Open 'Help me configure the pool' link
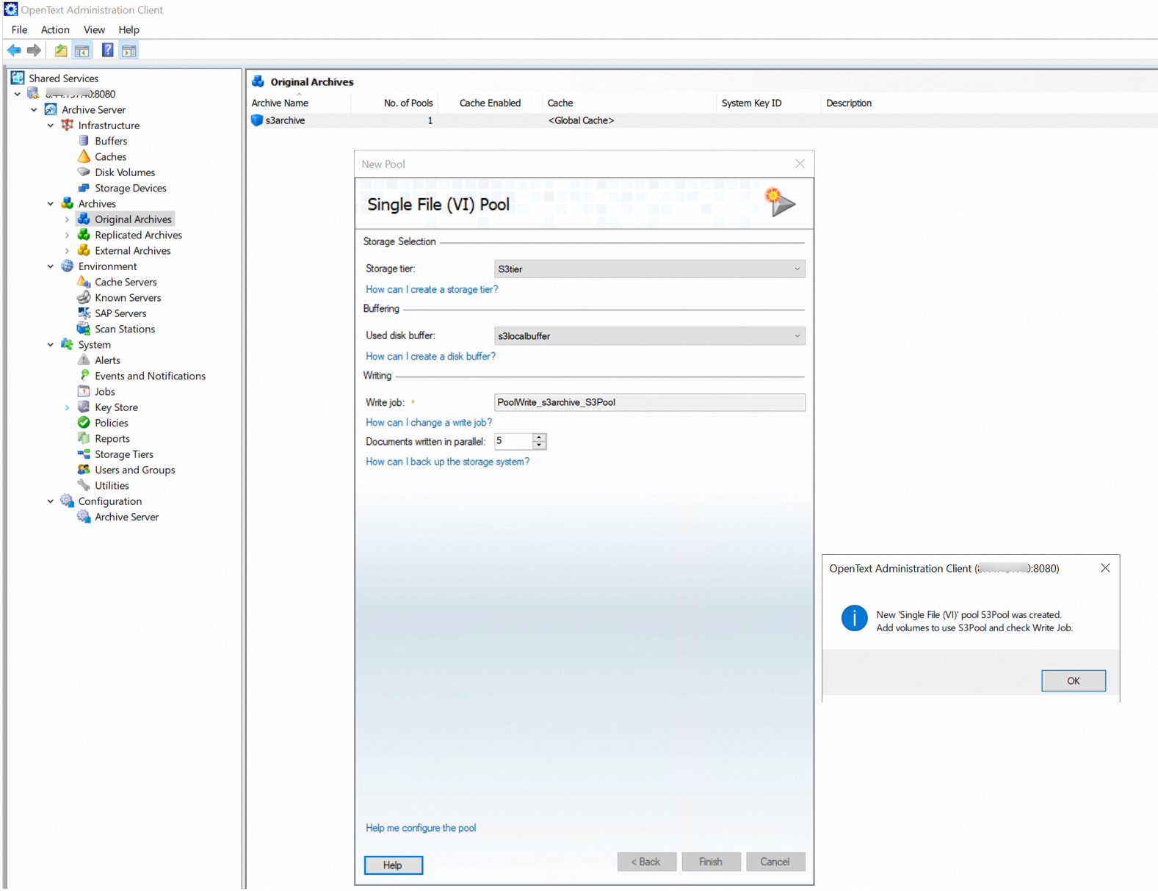Screen dimensions: 1158x891 [x=421, y=828]
